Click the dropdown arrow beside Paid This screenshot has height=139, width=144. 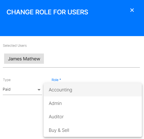click(x=39, y=90)
